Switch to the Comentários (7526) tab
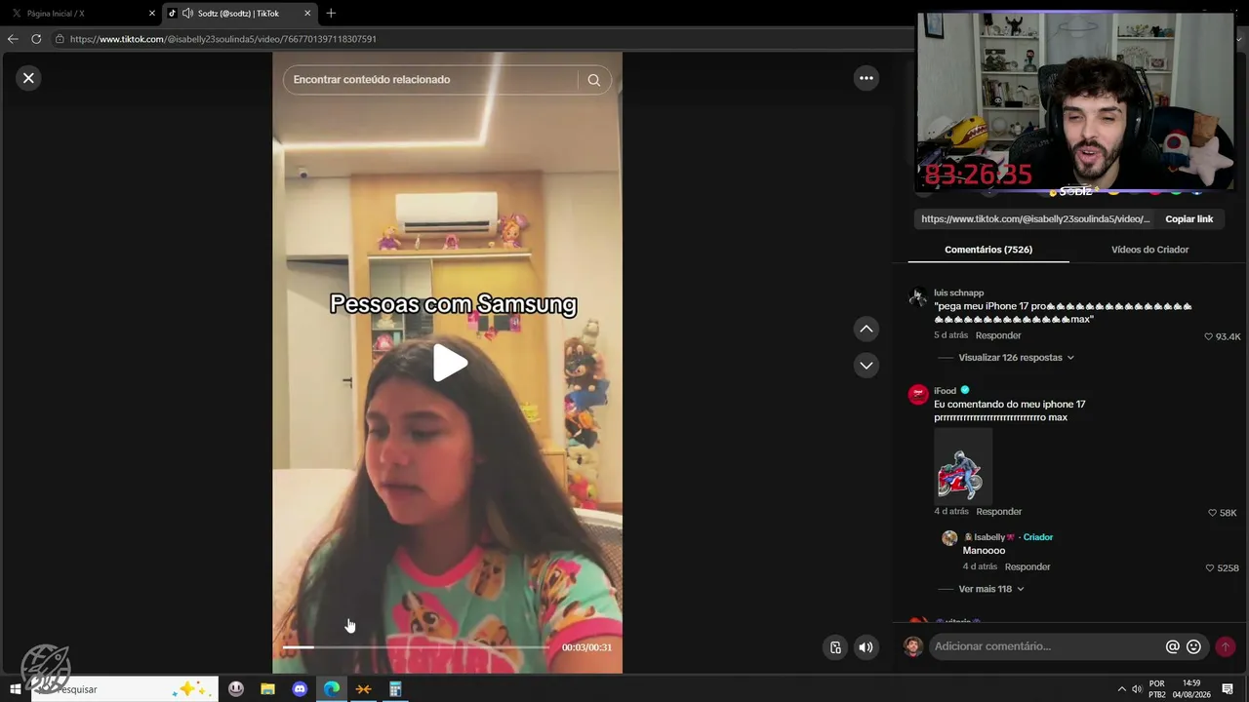This screenshot has height=702, width=1249. [988, 250]
